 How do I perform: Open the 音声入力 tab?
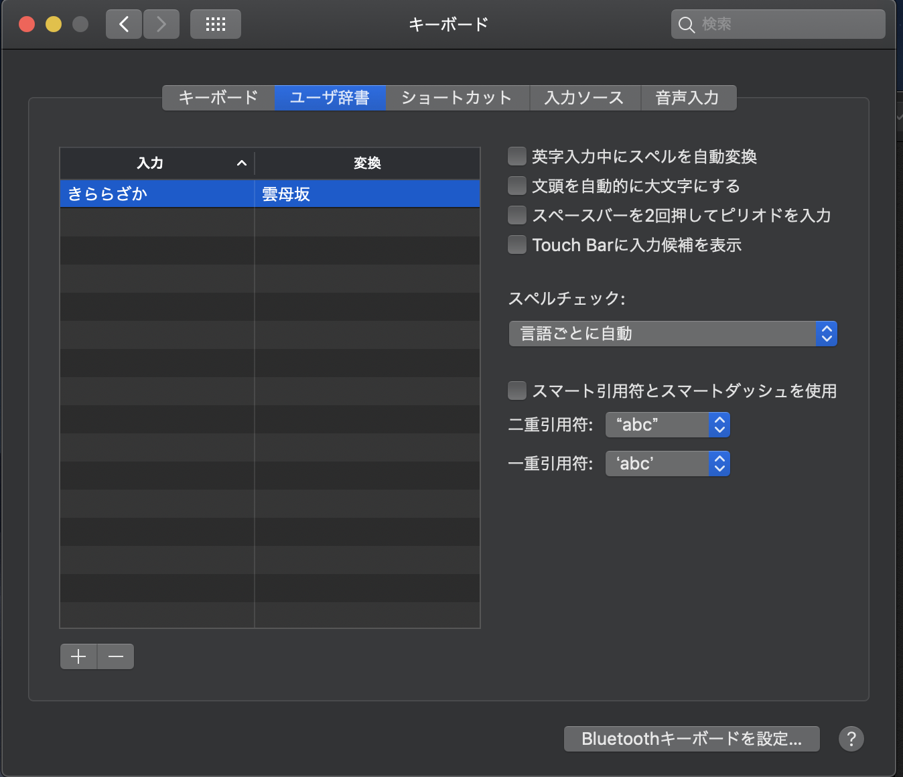click(688, 98)
